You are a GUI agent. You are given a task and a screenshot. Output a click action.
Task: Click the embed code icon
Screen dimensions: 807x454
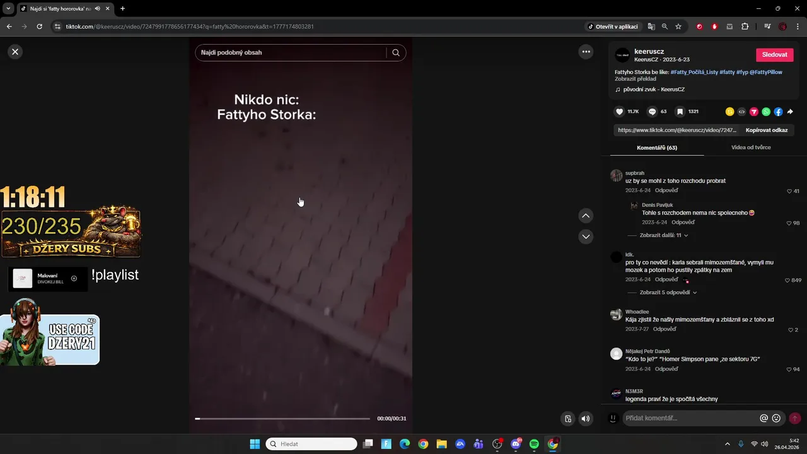coord(741,112)
